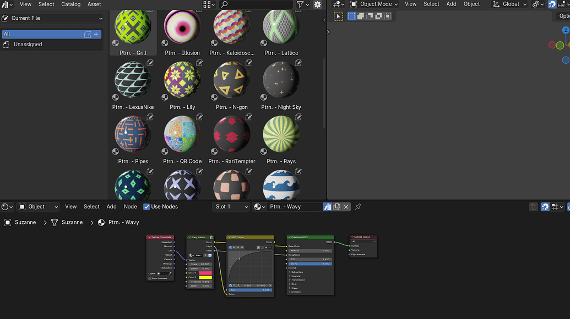This screenshot has width=570, height=319.
Task: Toggle viewport snapping magnet
Action: [x=552, y=4]
